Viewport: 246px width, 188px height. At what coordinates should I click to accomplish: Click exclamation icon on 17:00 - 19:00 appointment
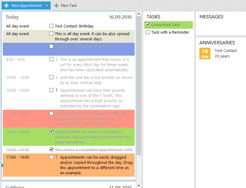coord(56,157)
